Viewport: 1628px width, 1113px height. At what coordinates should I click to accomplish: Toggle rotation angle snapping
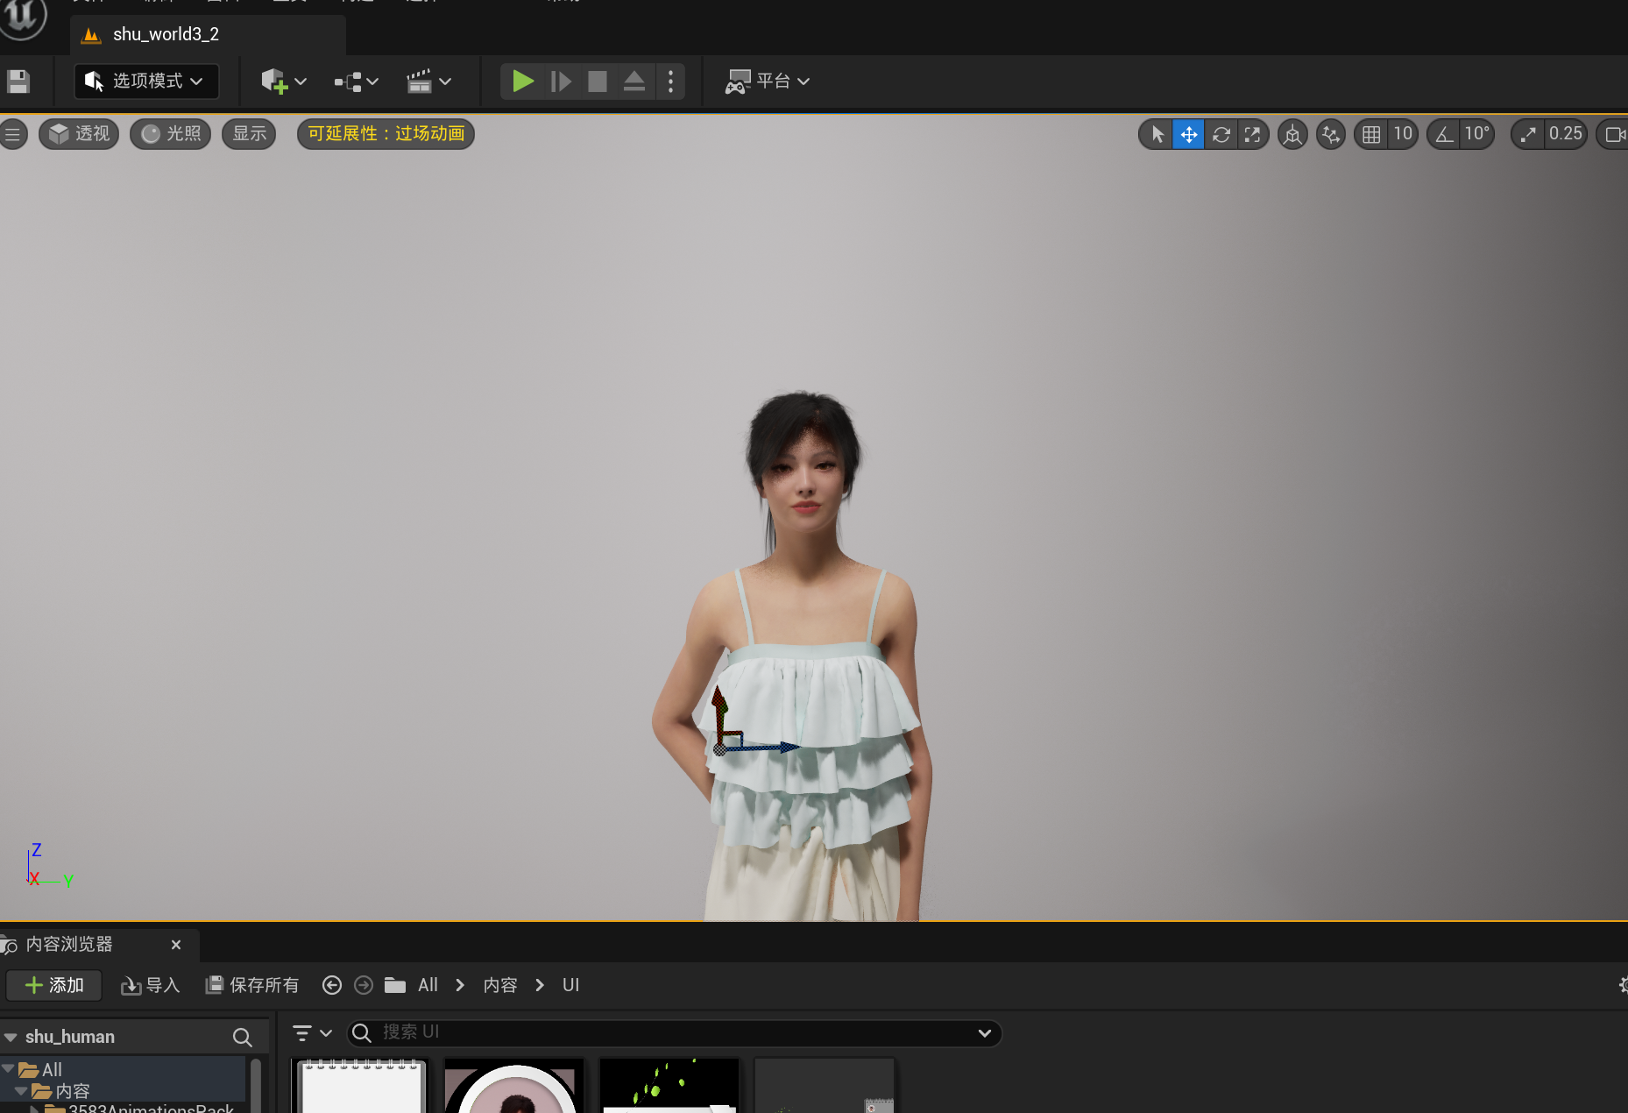pyautogui.click(x=1444, y=134)
